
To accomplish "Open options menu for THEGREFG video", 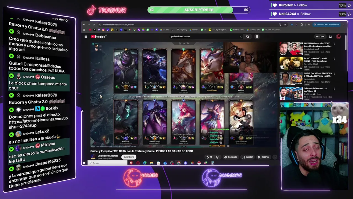I will pos(334,44).
